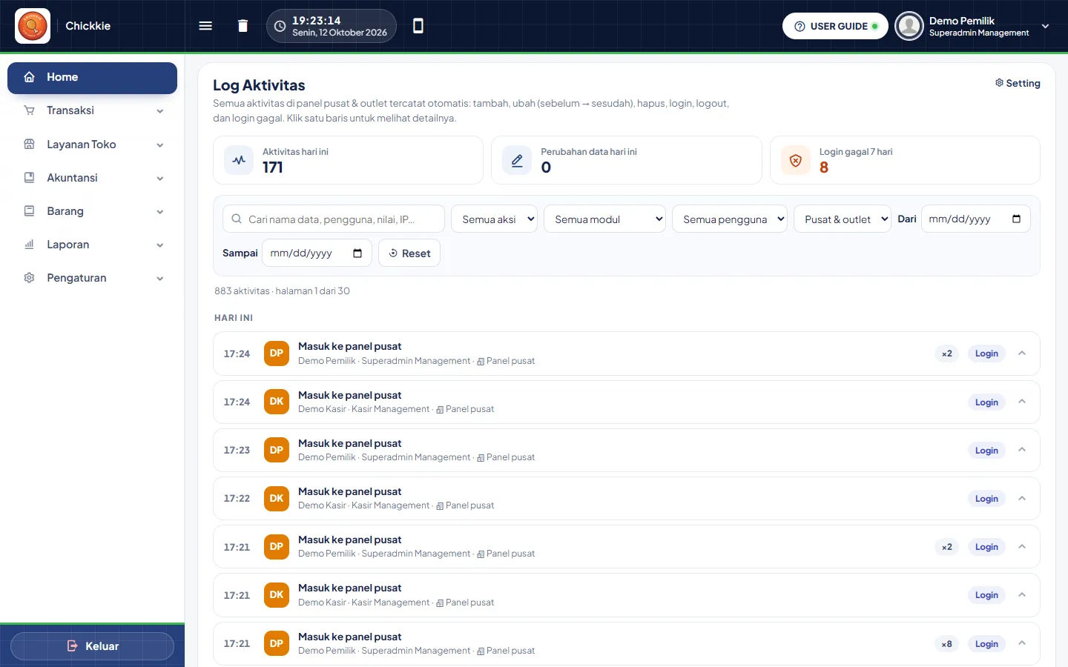Image resolution: width=1068 pixels, height=667 pixels.
Task: Open the Dari date calendar picker icon
Action: [x=1016, y=219]
